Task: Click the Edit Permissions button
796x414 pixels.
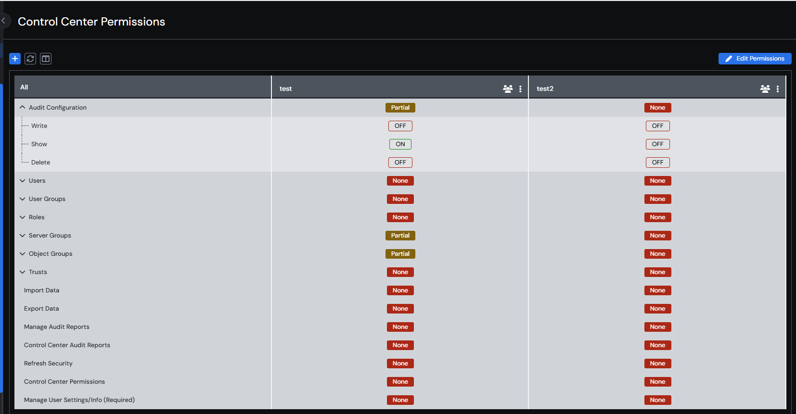Action: click(755, 59)
